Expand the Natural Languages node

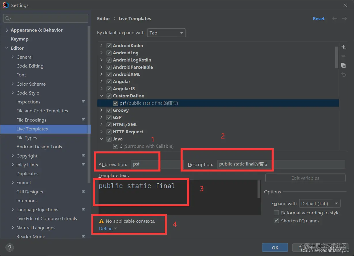13,228
